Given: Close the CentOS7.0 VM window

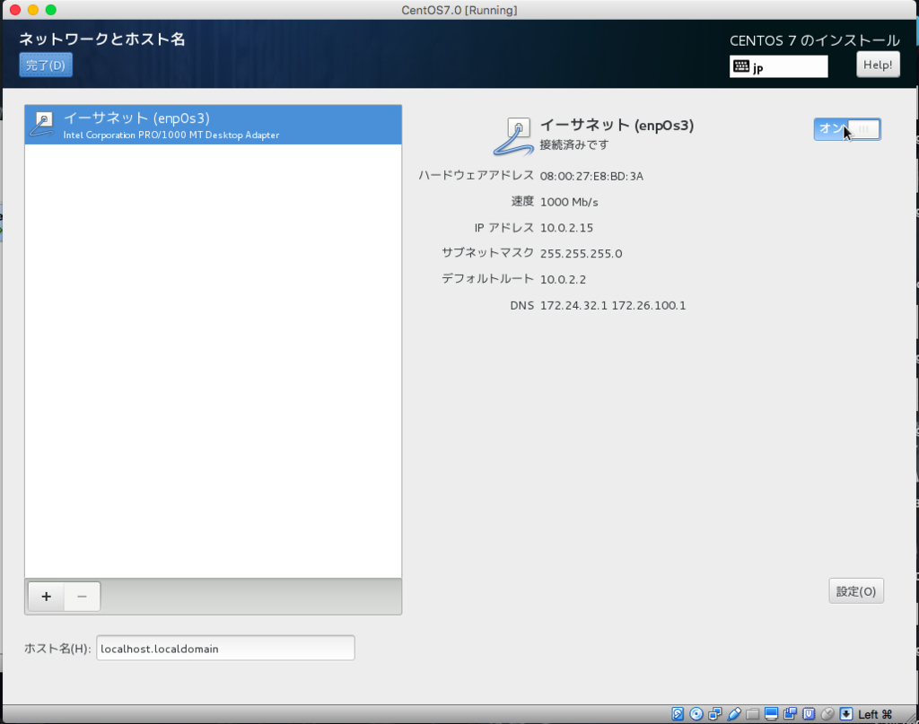Looking at the screenshot, I should [15, 10].
